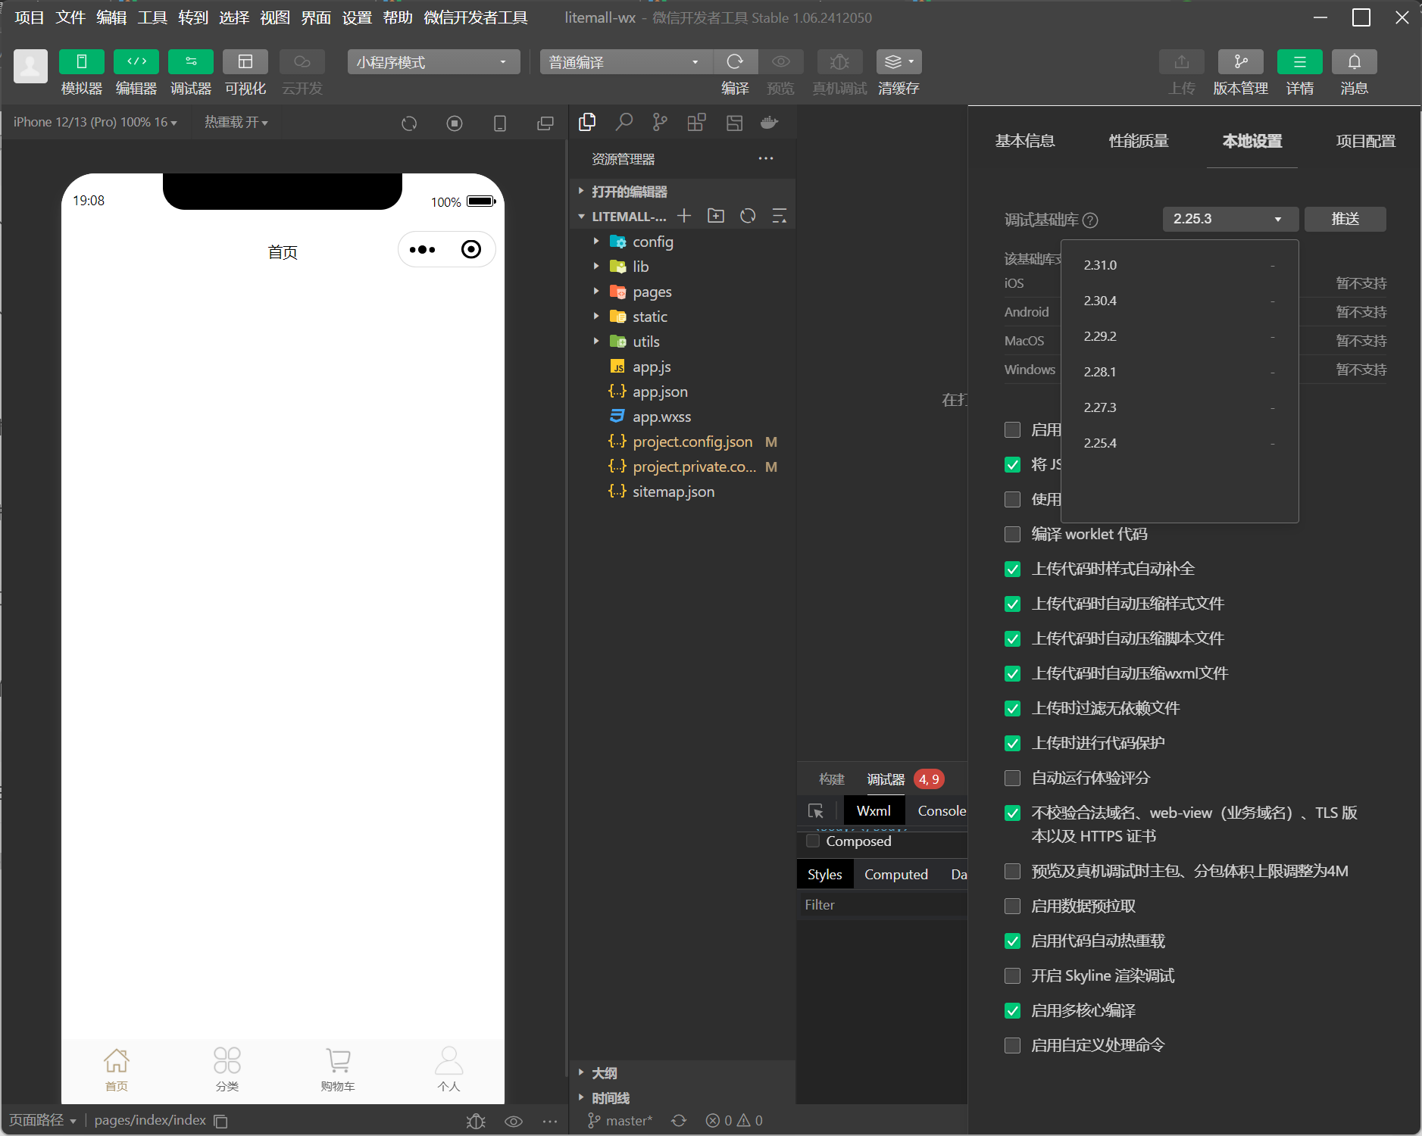
Task: Click the mini program capsule menu dots
Action: coord(423,250)
